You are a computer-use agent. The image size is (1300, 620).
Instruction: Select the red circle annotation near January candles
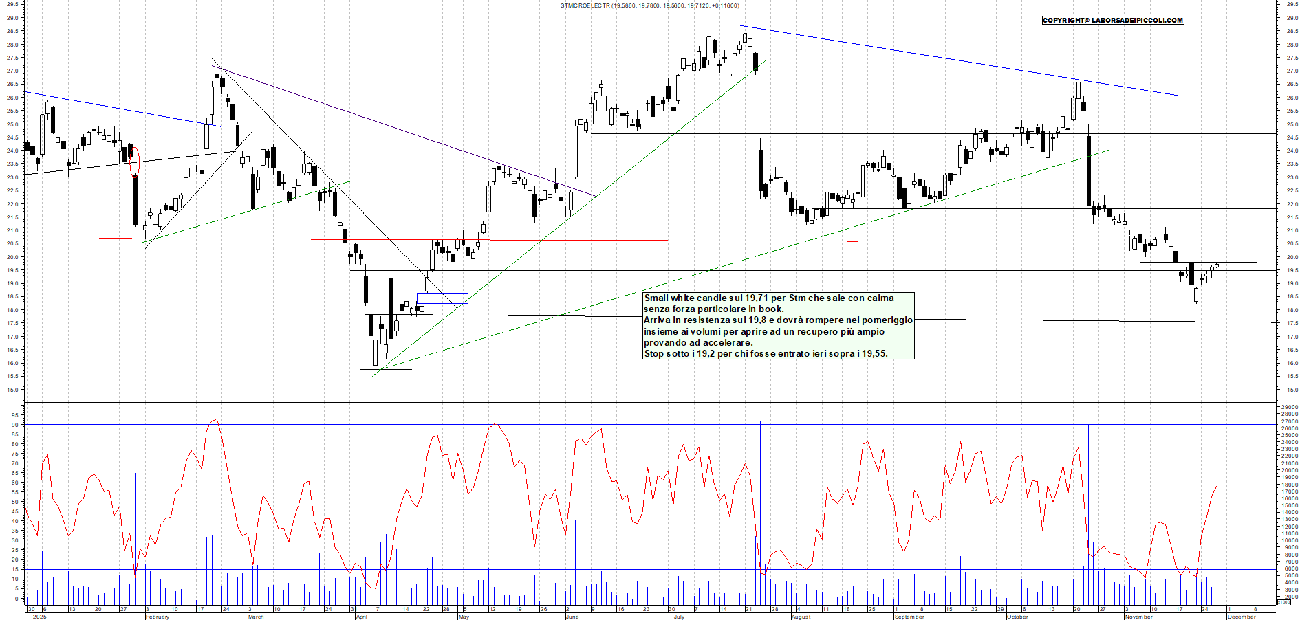point(135,164)
